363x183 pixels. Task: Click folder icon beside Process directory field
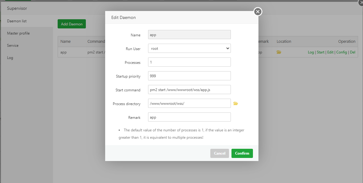coord(235,104)
